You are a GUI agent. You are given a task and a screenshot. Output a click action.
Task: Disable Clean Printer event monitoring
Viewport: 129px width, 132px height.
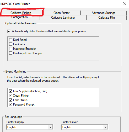click(x=10, y=96)
